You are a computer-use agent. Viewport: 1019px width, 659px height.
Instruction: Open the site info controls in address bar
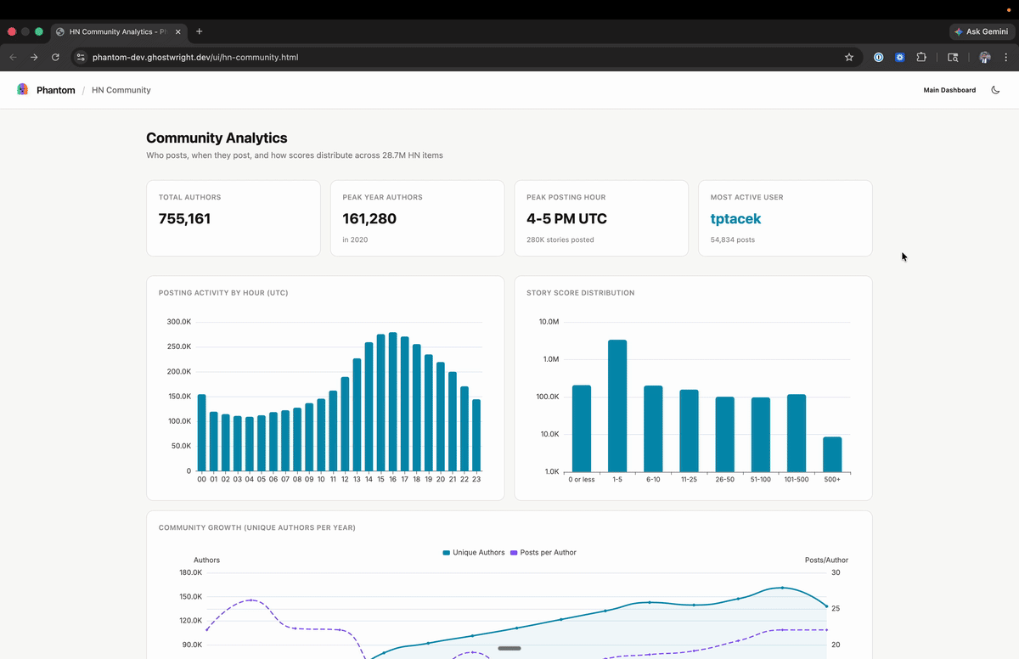(x=80, y=57)
